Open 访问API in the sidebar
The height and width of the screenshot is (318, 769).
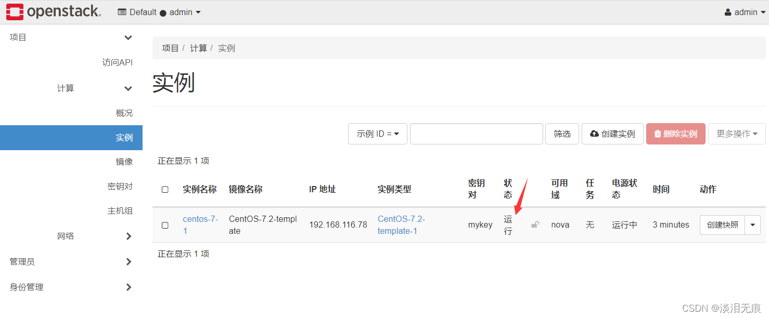click(x=118, y=62)
